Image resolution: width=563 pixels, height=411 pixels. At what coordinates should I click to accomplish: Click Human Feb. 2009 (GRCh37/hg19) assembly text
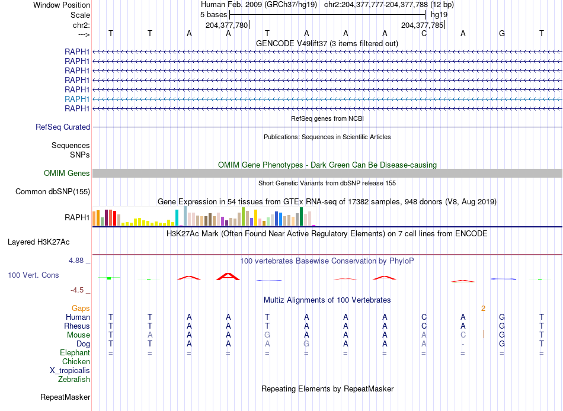(259, 5)
